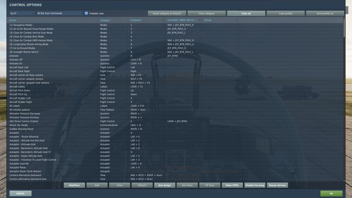The image size is (352, 198).
Task: Confirm with the green OK button
Action: point(331,193)
